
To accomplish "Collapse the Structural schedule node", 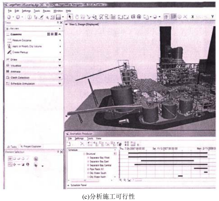I will click(84, 154).
